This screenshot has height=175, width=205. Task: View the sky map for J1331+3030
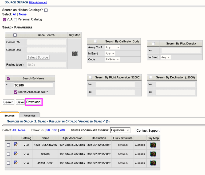[x=153, y=163]
